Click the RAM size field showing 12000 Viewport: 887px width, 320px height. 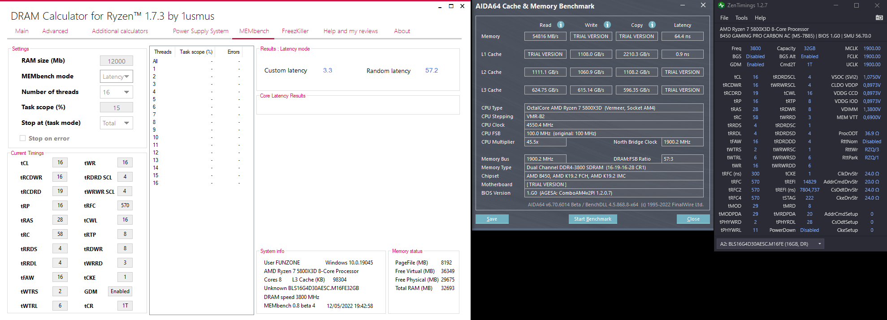(x=117, y=61)
